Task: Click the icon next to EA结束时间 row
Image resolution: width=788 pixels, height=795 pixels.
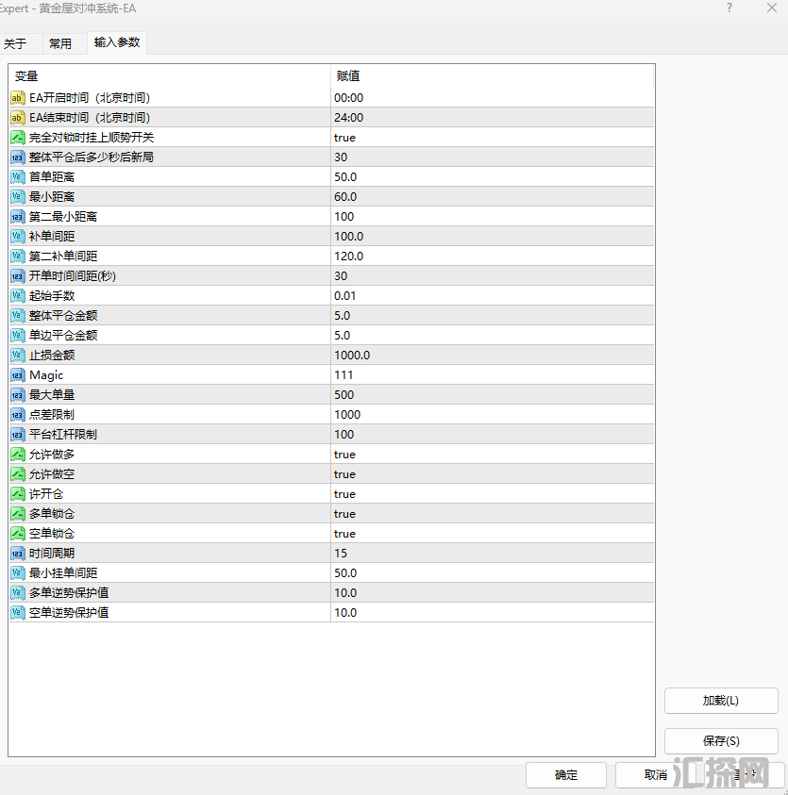Action: [x=18, y=118]
